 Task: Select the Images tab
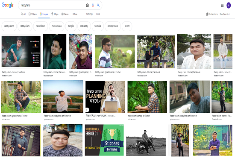click(x=44, y=14)
